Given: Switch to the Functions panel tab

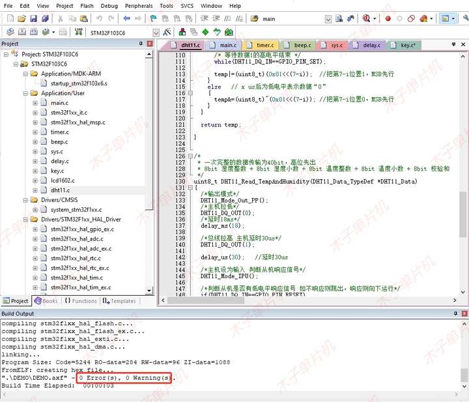Looking at the screenshot, I should [81, 301].
